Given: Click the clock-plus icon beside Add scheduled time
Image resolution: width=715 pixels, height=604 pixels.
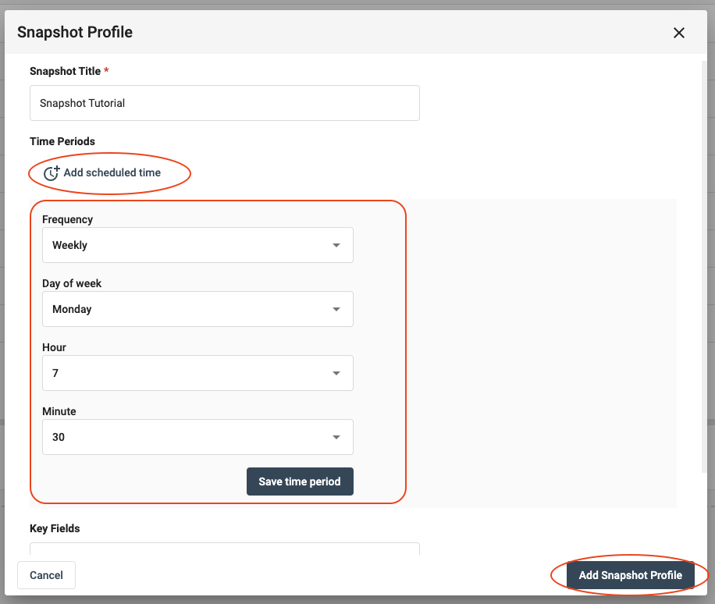Looking at the screenshot, I should [52, 172].
